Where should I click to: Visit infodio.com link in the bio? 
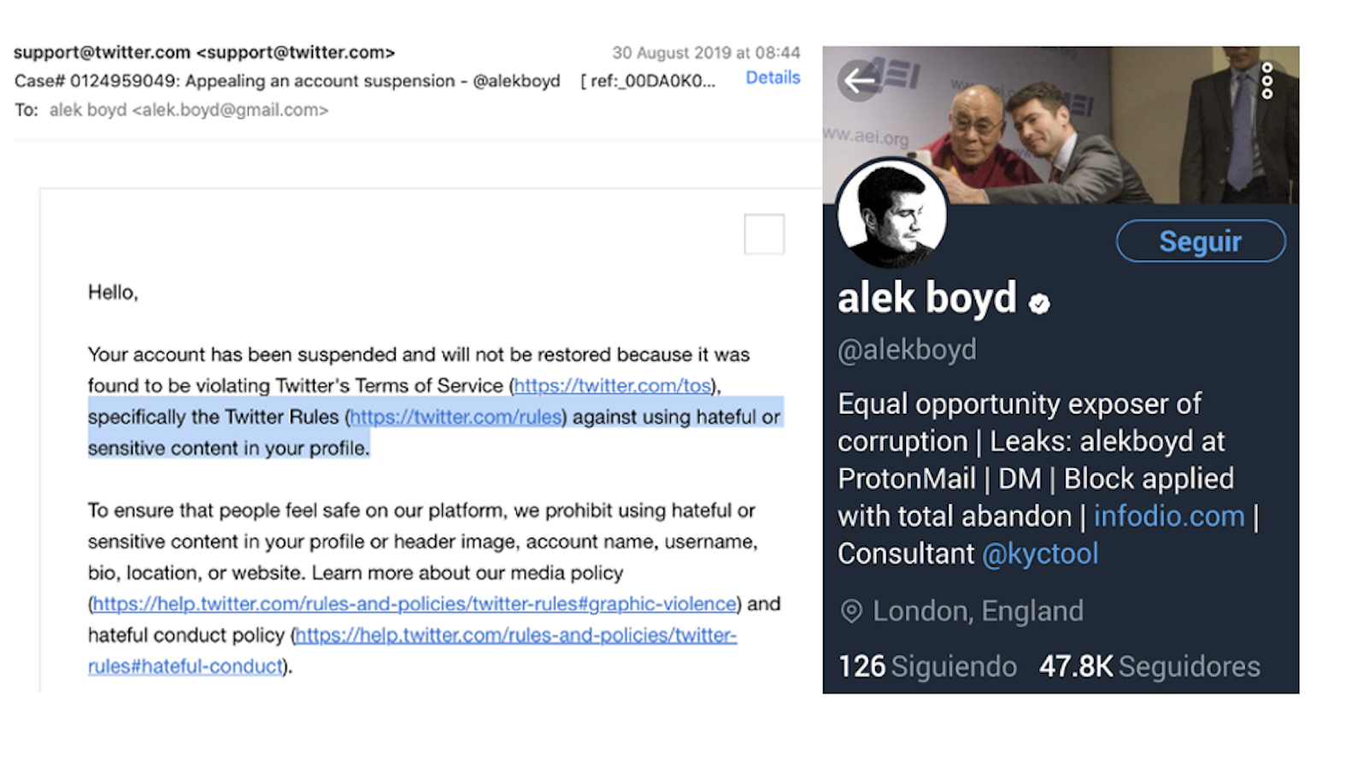pos(1169,516)
